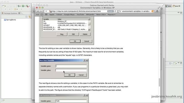Click the green Run icon in Eclipse
Image resolution: width=184 pixels, height=103 pixels.
click(x=23, y=6)
